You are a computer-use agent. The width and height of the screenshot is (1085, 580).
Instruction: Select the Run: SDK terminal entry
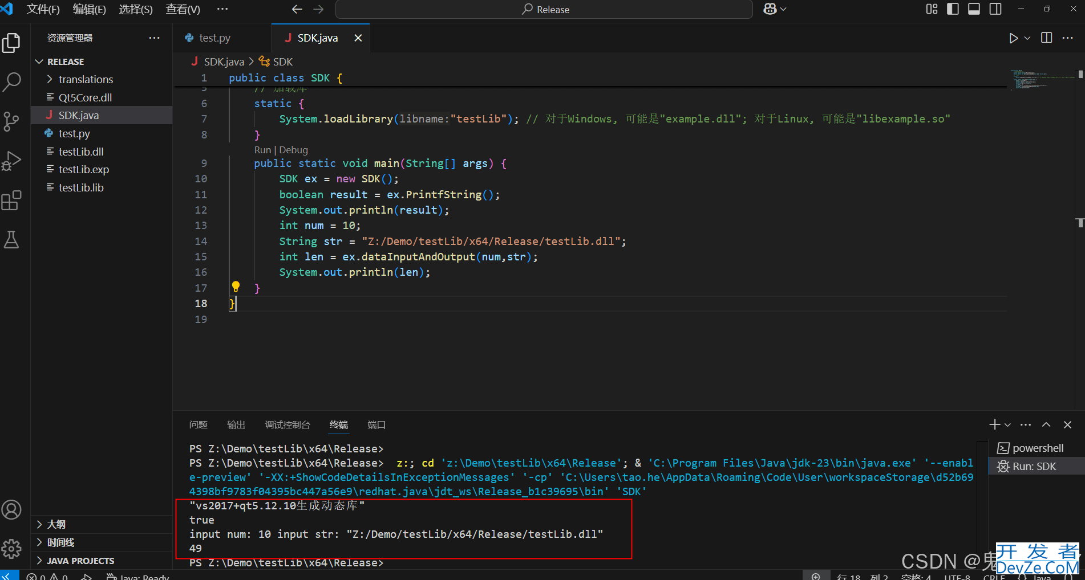(1037, 466)
